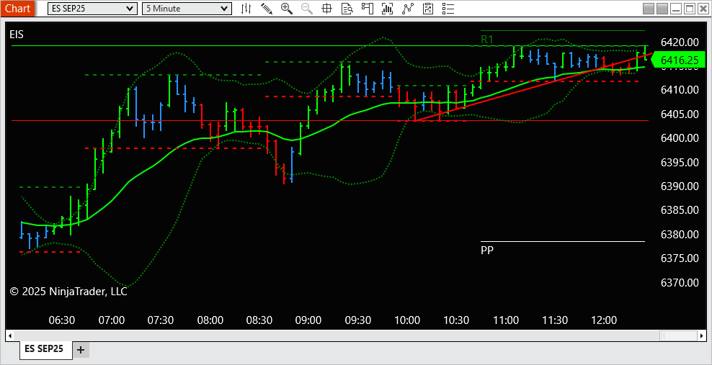Click the 6375.00 price axis label
The height and width of the screenshot is (365, 712).
pos(680,258)
